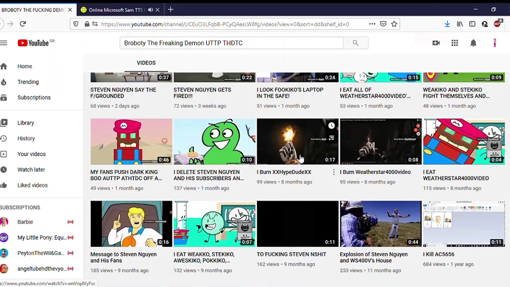The height and width of the screenshot is (287, 510).
Task: Click the browser address bar URL
Action: [x=225, y=24]
